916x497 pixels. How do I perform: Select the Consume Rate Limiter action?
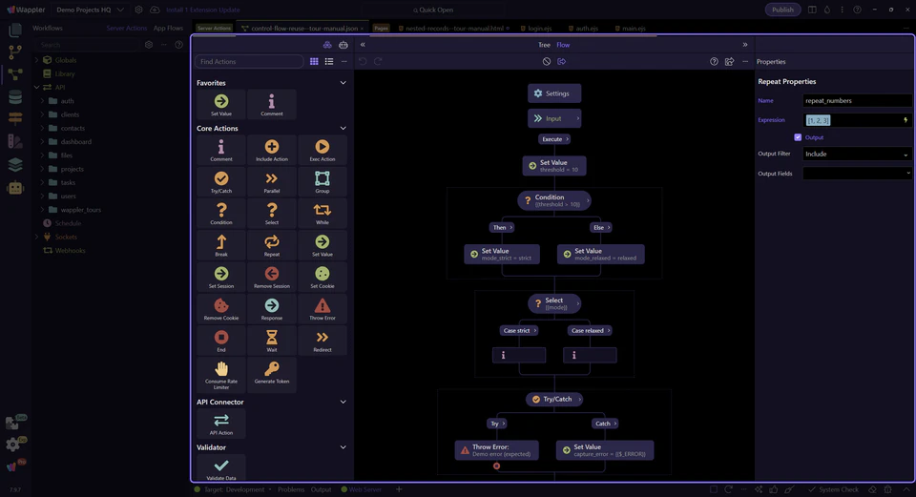[221, 375]
